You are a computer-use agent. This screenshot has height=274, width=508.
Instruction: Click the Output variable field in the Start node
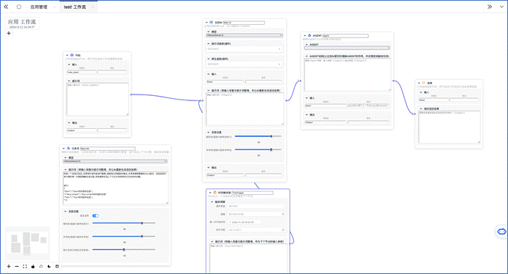pyautogui.click(x=82, y=130)
